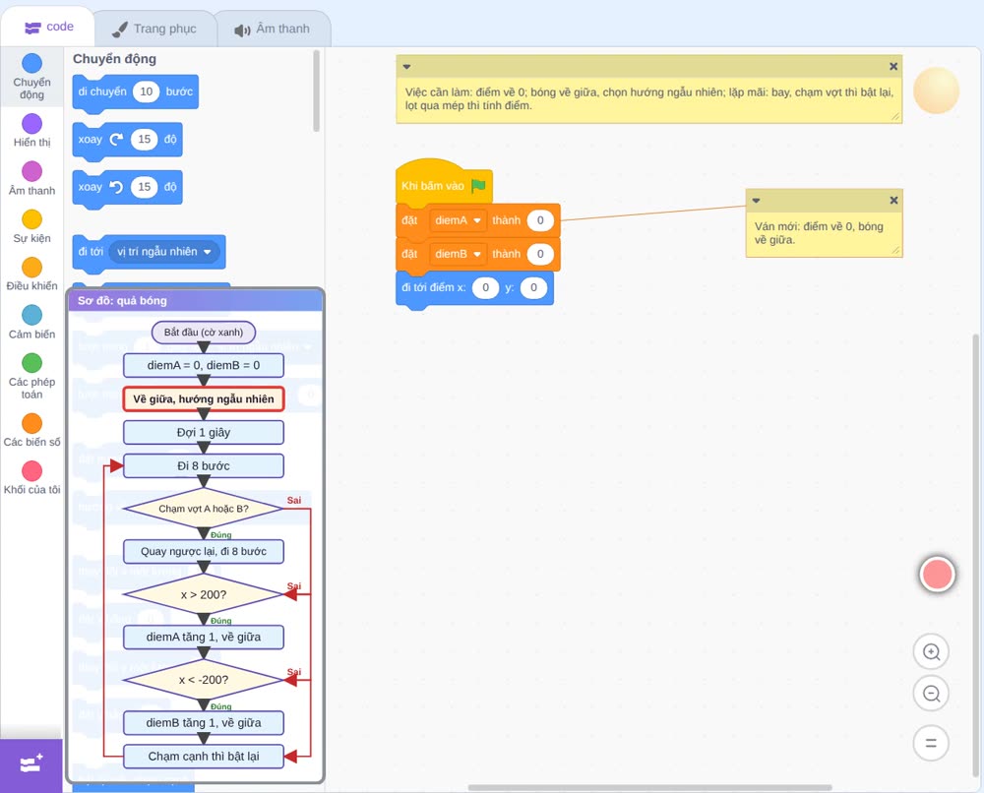Click the x coordinate input field
The image size is (984, 793).
[485, 287]
